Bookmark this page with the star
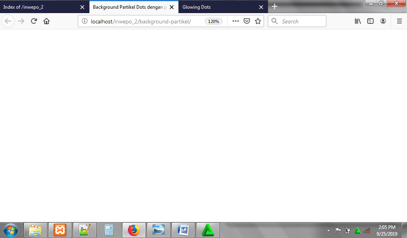This screenshot has width=407, height=238. (x=258, y=21)
